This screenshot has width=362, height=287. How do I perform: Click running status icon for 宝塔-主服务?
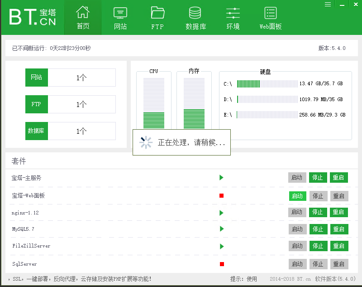(221, 178)
